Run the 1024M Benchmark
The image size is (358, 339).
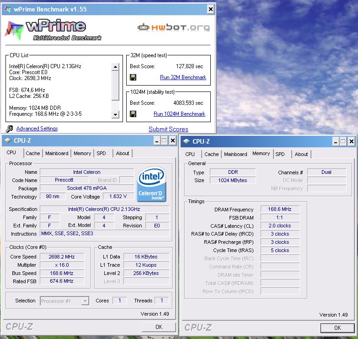[x=179, y=114]
